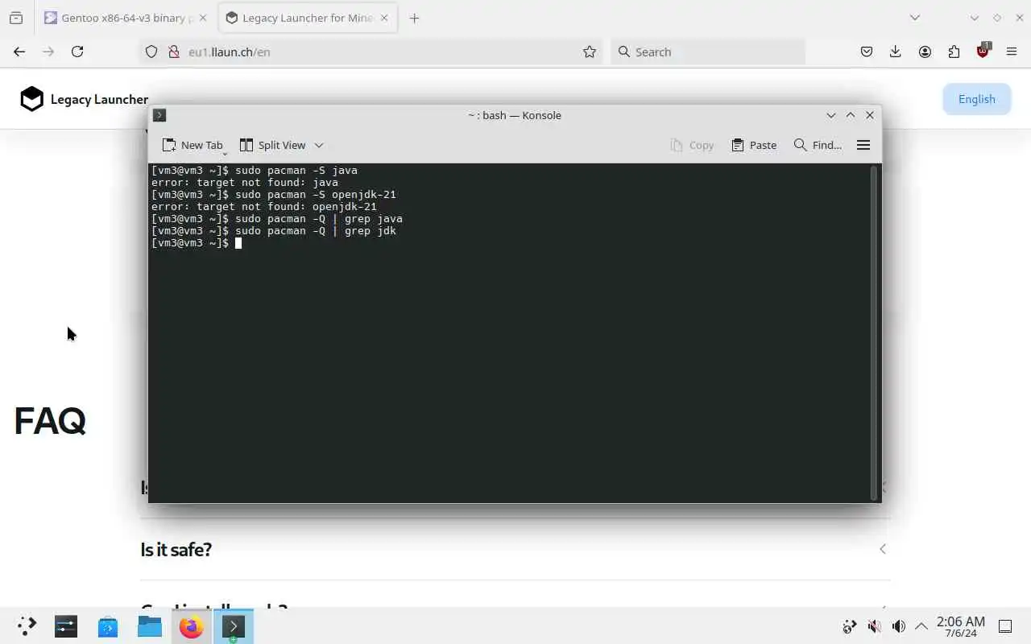The width and height of the screenshot is (1031, 644).
Task: Click the Firefox forward arrow
Action: (x=48, y=52)
